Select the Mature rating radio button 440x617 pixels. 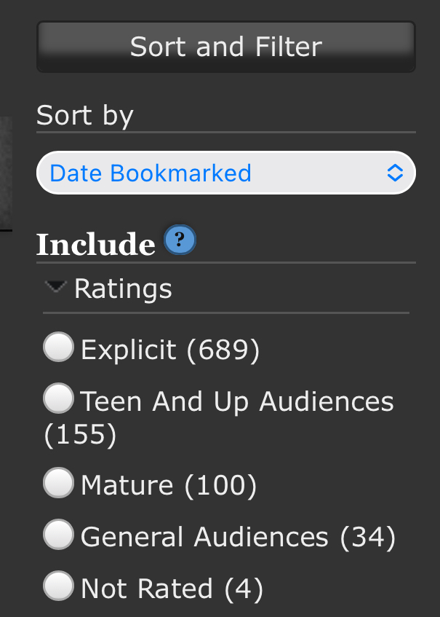58,483
